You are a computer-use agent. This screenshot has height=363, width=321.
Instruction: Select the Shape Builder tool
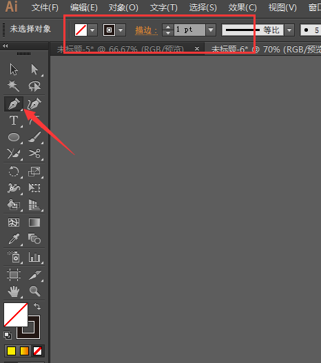click(14, 205)
